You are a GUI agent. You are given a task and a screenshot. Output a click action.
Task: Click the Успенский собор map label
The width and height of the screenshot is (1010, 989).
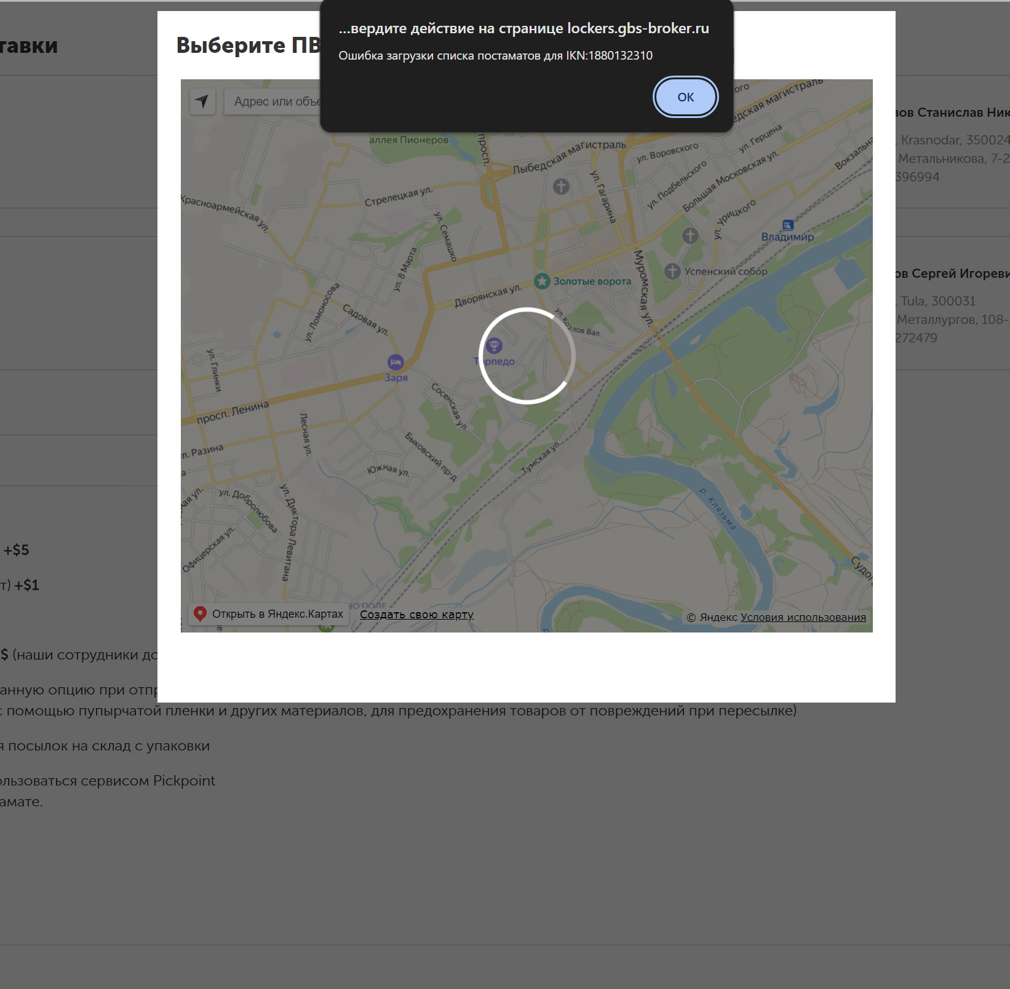(726, 271)
